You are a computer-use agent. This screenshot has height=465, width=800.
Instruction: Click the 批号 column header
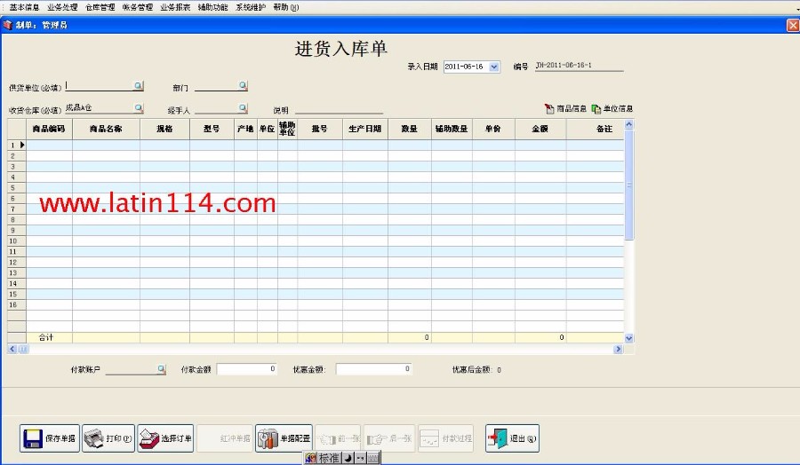[320, 129]
